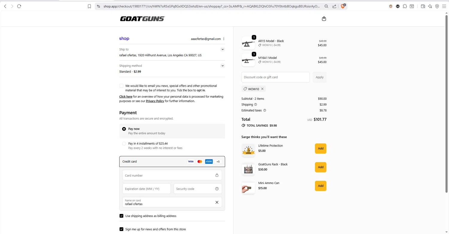Click the shipping info help icon
This screenshot has height=234, width=449.
click(256, 105)
